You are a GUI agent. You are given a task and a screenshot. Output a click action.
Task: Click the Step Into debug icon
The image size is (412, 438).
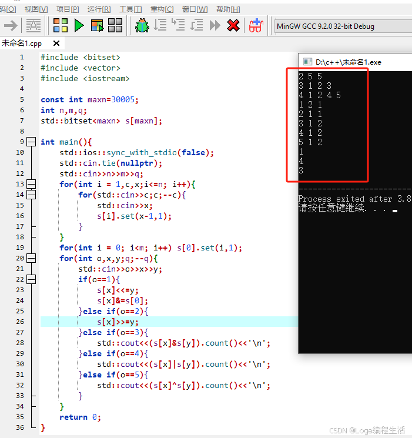point(178,25)
